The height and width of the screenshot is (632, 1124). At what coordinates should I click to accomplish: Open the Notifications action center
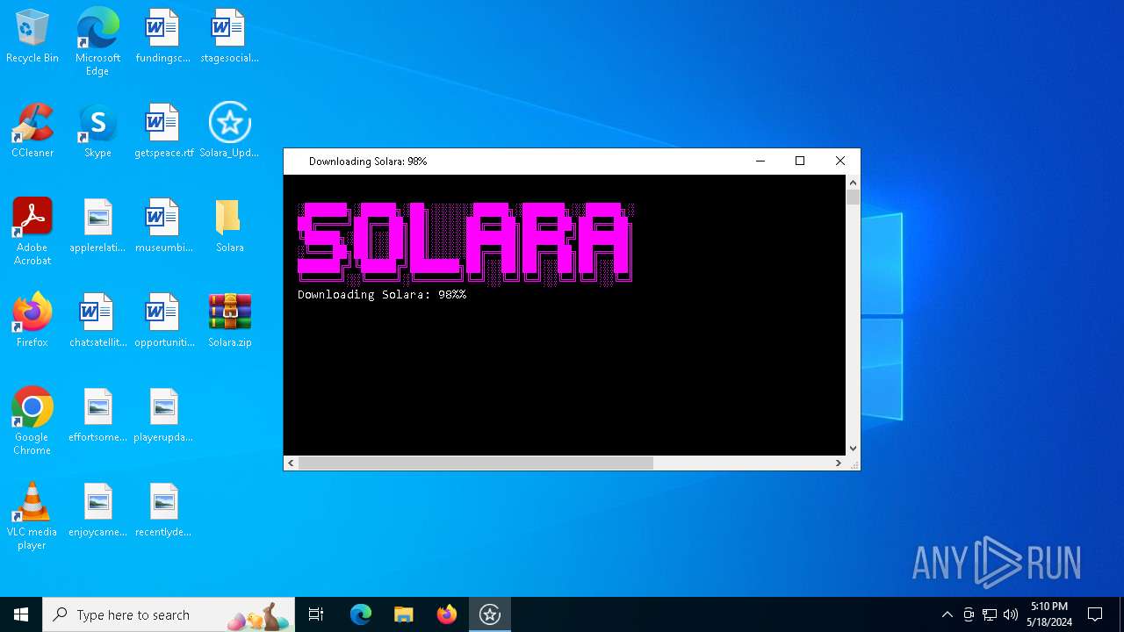(x=1095, y=614)
